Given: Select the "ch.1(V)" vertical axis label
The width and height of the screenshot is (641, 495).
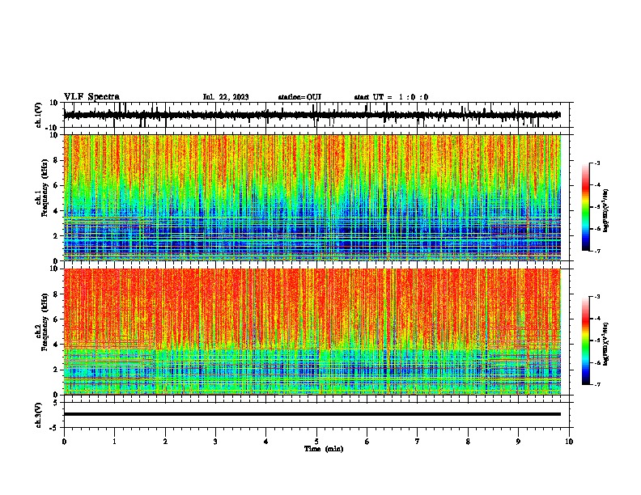Looking at the screenshot, I should [39, 115].
